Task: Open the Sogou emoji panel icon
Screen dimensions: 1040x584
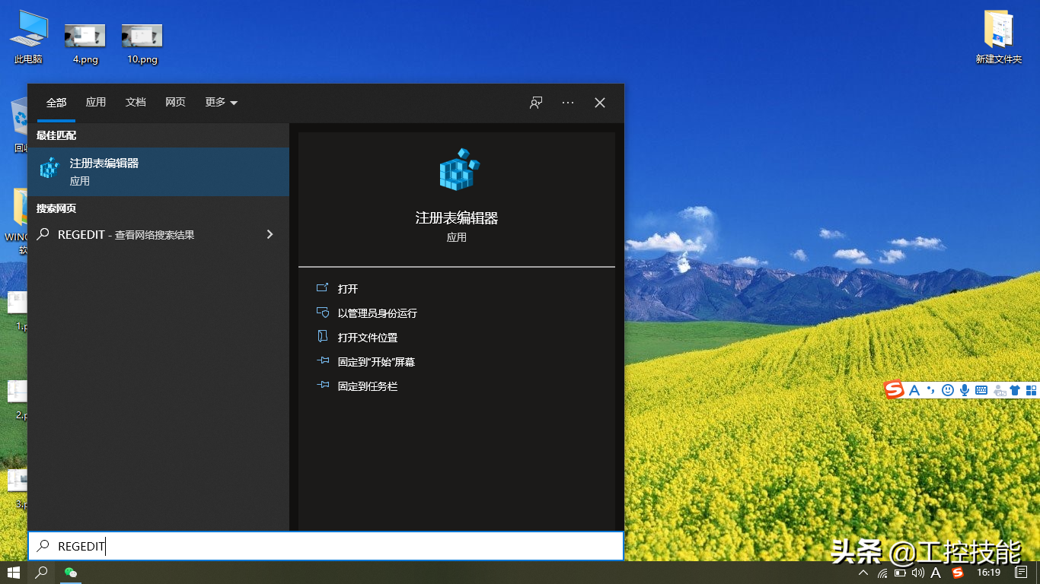Action: 948,389
